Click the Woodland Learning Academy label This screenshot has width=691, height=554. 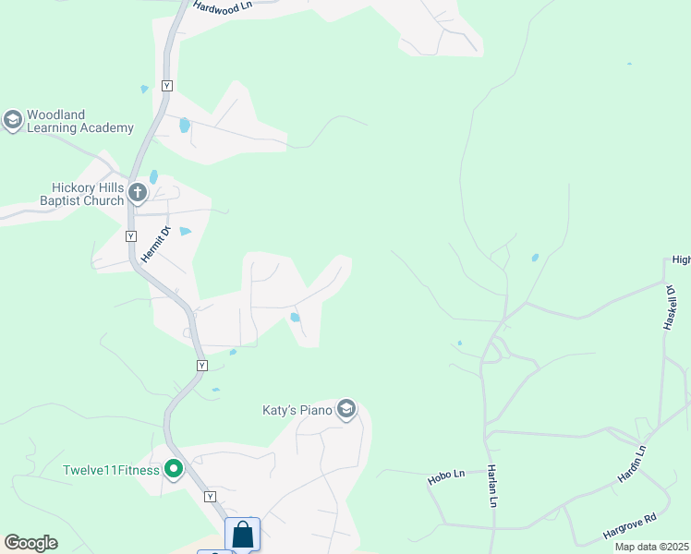pyautogui.click(x=80, y=121)
